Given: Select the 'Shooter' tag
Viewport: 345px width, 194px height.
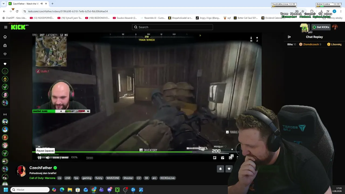Looking at the screenshot, I should (x=128, y=178).
